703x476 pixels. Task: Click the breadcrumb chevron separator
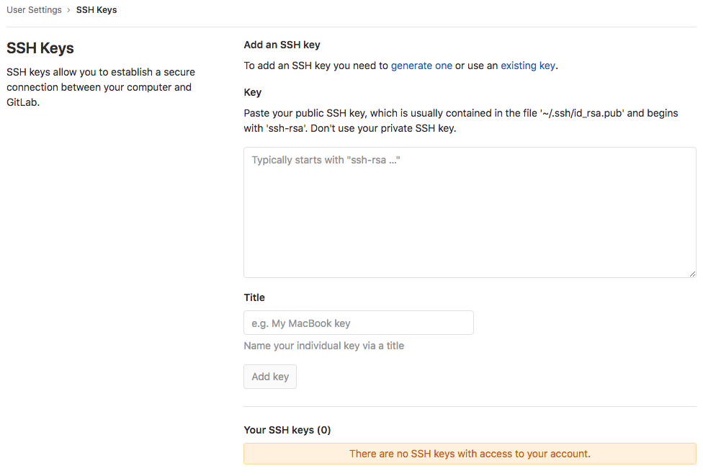click(x=68, y=10)
